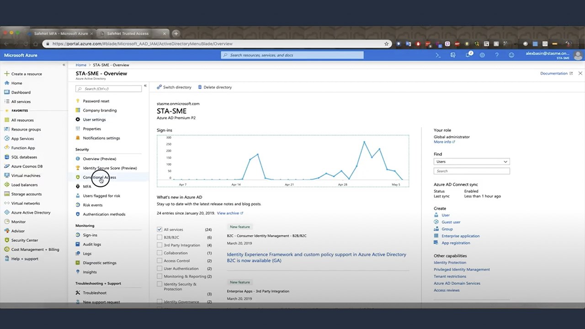Check the Monitoring & Reporting checkbox
Image resolution: width=585 pixels, height=329 pixels.
coord(160,276)
